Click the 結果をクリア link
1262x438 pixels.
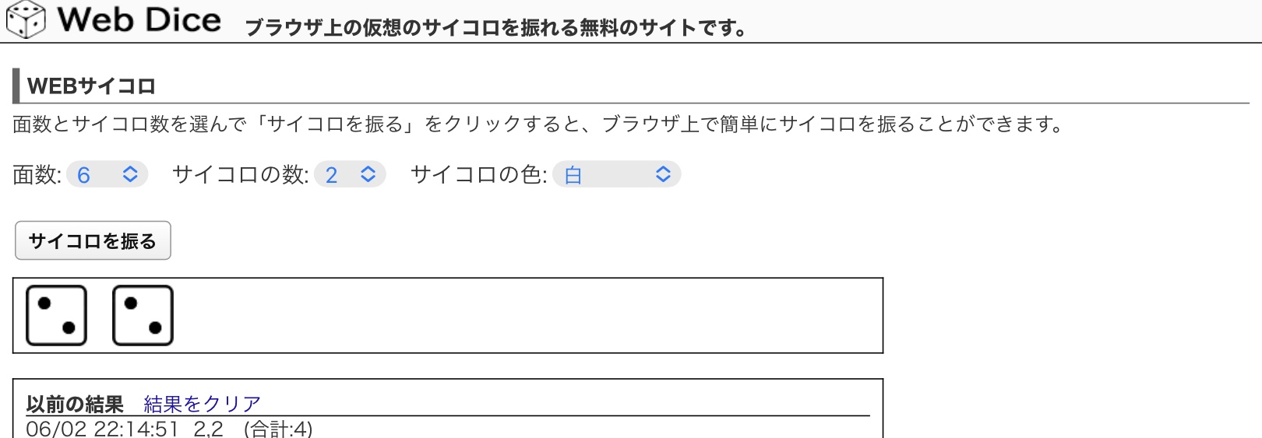click(x=202, y=404)
